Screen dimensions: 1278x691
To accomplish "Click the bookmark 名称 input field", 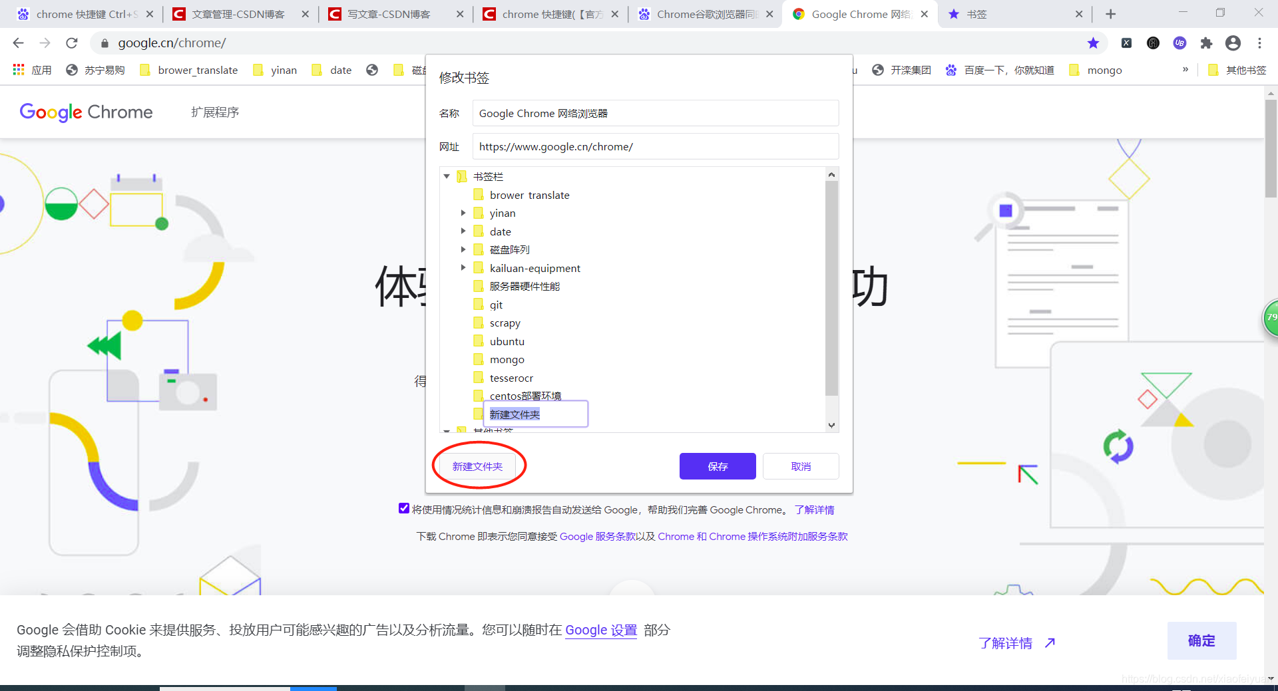I will [x=656, y=113].
